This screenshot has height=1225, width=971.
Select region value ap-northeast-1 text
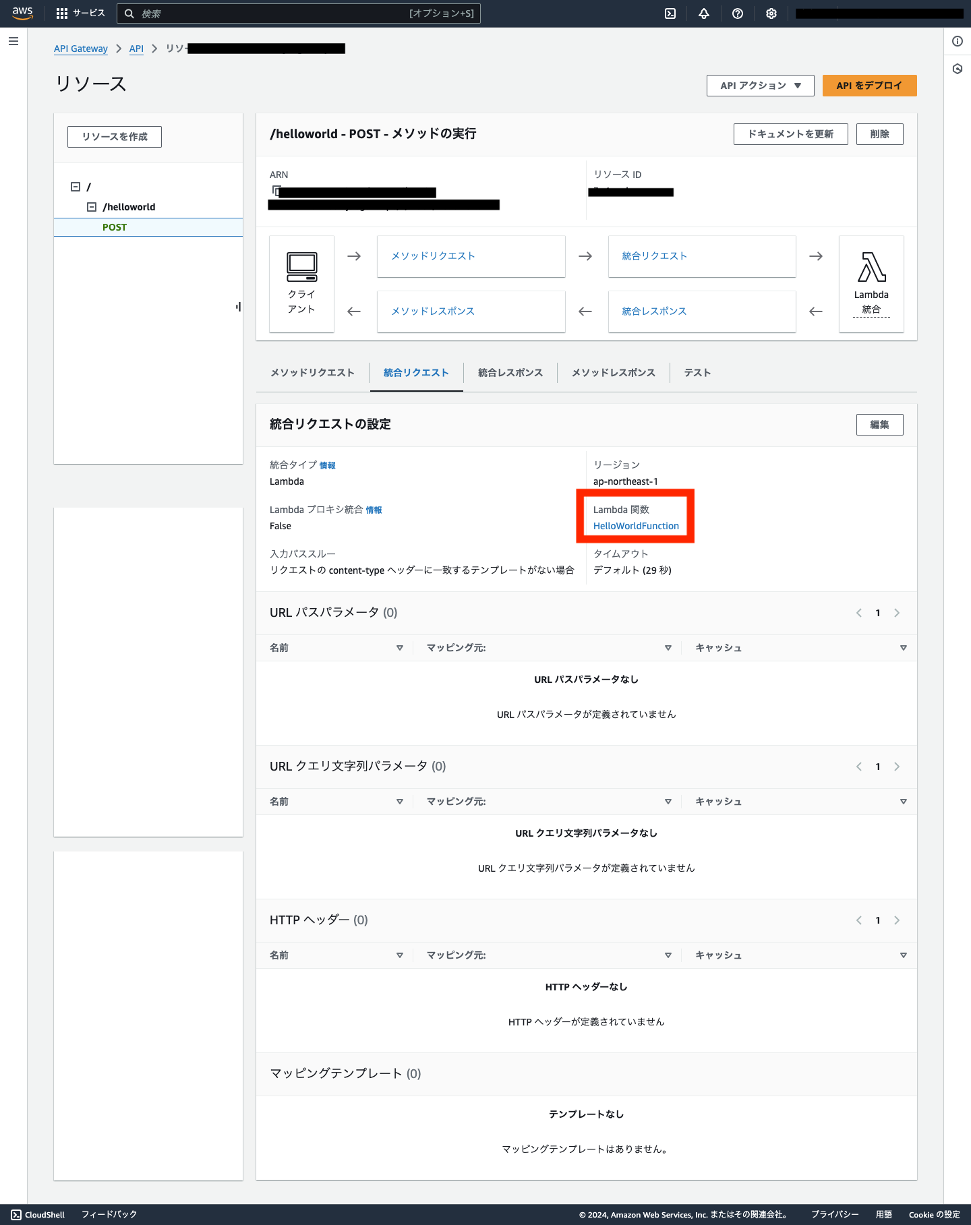pyautogui.click(x=626, y=481)
